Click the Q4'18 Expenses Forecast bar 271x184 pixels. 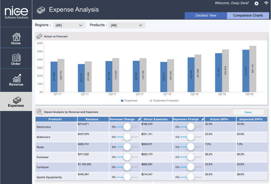[253, 69]
